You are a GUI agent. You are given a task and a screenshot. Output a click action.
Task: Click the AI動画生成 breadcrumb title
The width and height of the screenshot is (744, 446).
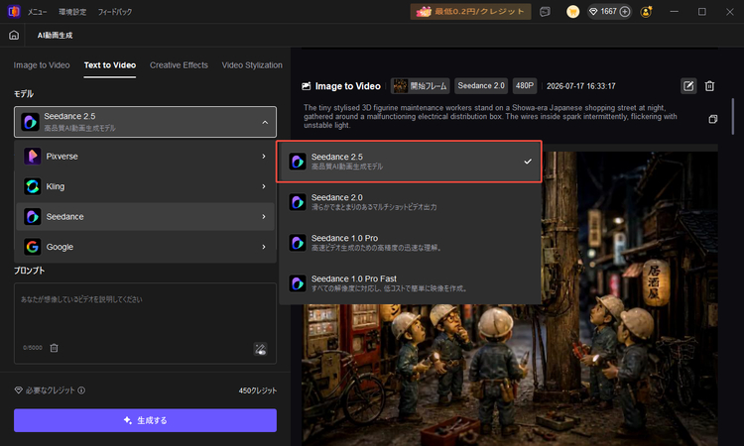tap(55, 35)
